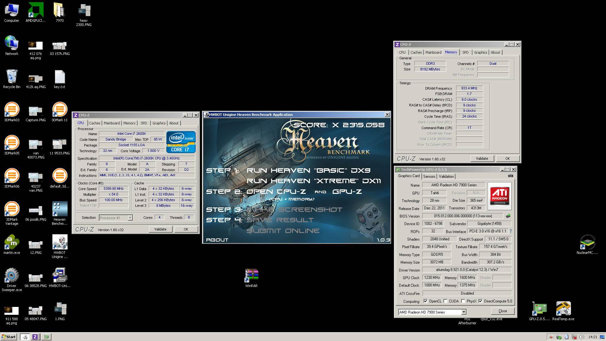Click Validate in the left CPU-Z window

[x=160, y=229]
